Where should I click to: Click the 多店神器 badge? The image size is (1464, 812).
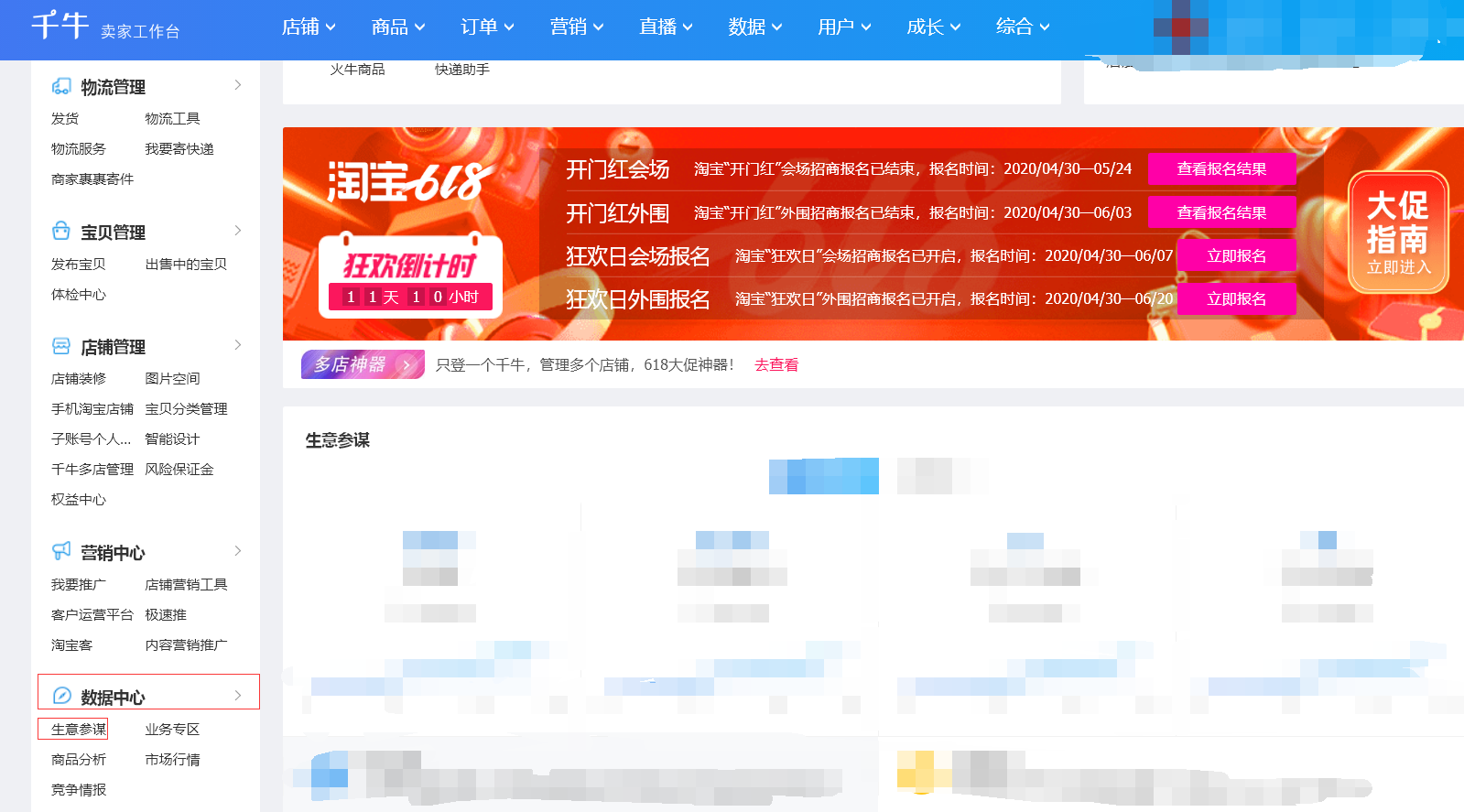363,364
